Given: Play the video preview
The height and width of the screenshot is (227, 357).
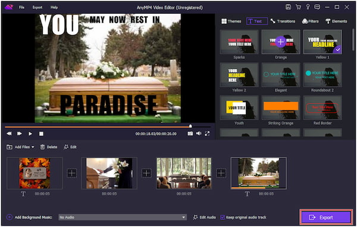Looking at the screenshot, I should [30, 134].
